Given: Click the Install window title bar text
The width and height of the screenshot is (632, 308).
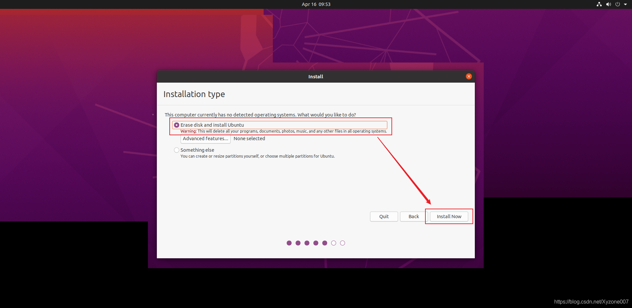Looking at the screenshot, I should coord(316,76).
